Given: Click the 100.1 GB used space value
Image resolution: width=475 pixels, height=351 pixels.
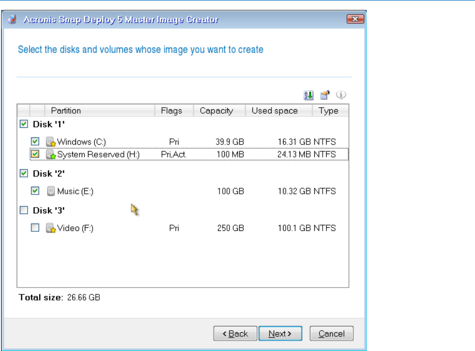Looking at the screenshot, I should (x=294, y=228).
